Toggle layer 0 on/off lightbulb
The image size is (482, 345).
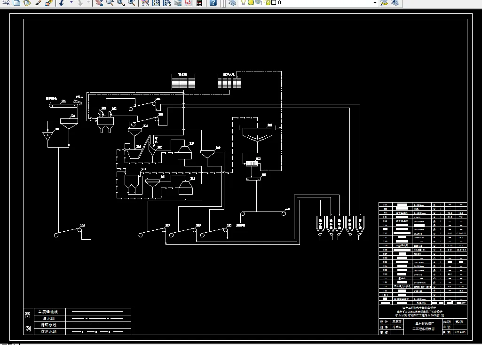click(243, 2)
